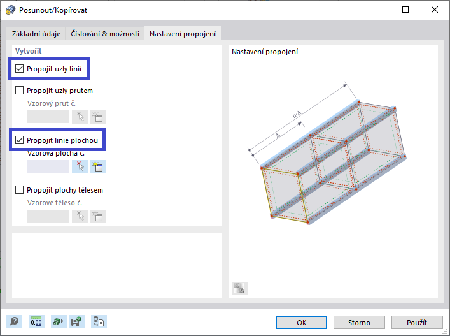Viewport: 450px width, 336px height.
Task: Select Nastavení propojení tab
Action: tap(183, 34)
